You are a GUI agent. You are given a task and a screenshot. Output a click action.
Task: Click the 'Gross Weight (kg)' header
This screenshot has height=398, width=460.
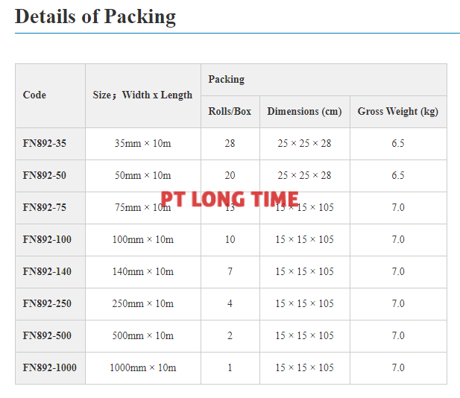pos(397,111)
